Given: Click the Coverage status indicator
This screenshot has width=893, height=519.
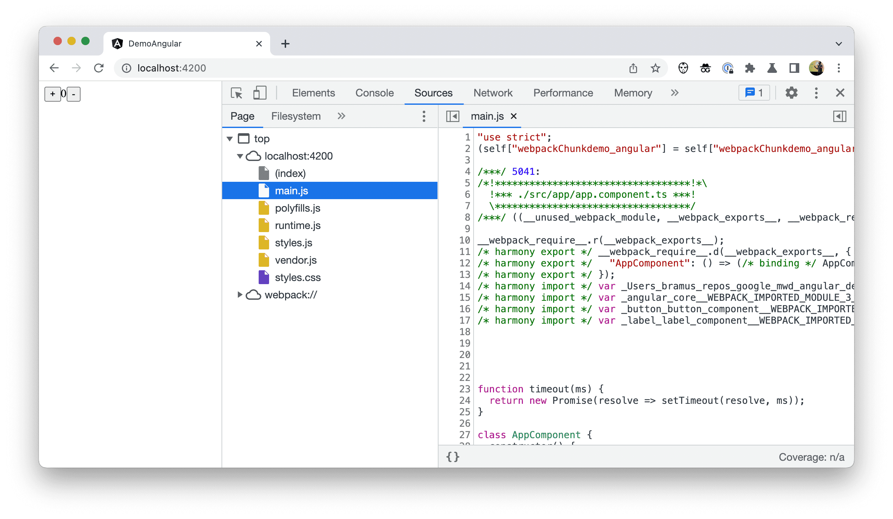Looking at the screenshot, I should coord(812,457).
